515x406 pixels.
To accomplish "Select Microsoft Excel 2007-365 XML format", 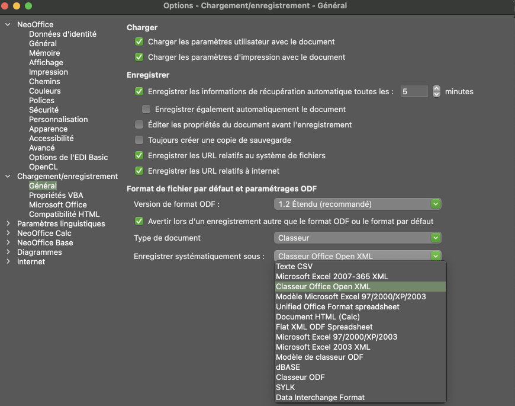I will click(331, 277).
